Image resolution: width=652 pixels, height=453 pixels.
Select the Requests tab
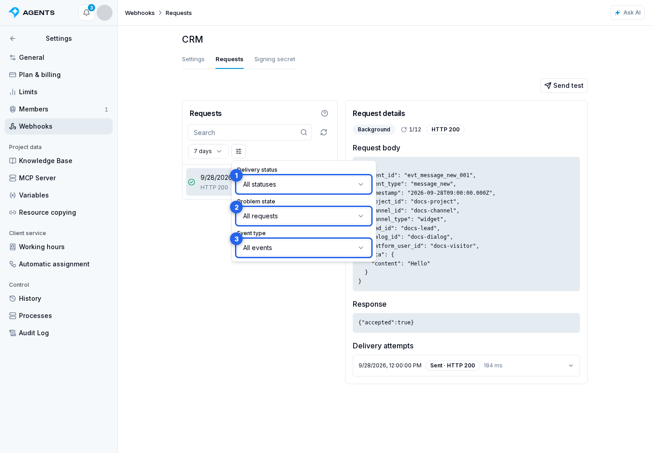tap(230, 59)
